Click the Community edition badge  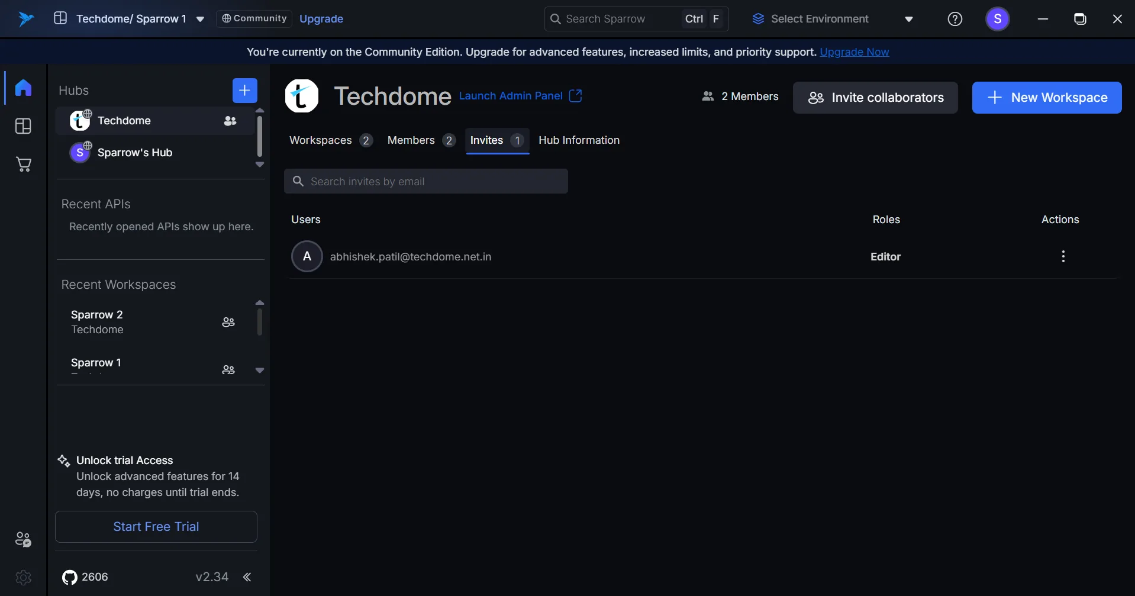point(254,18)
